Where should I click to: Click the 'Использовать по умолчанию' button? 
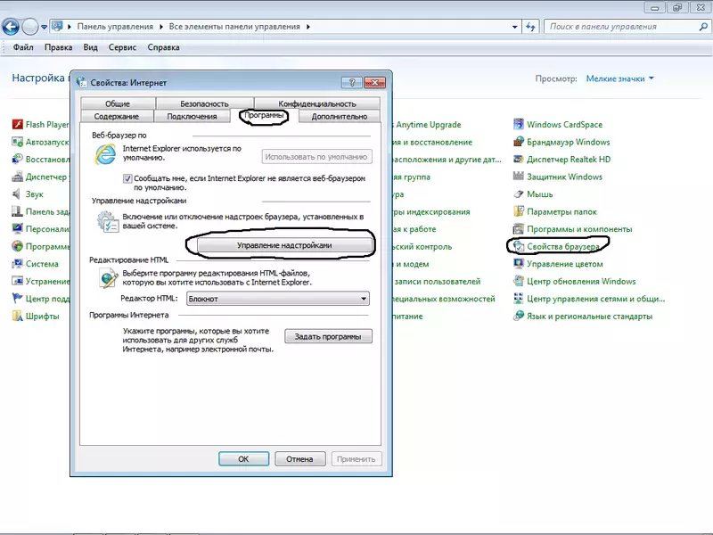tap(316, 157)
